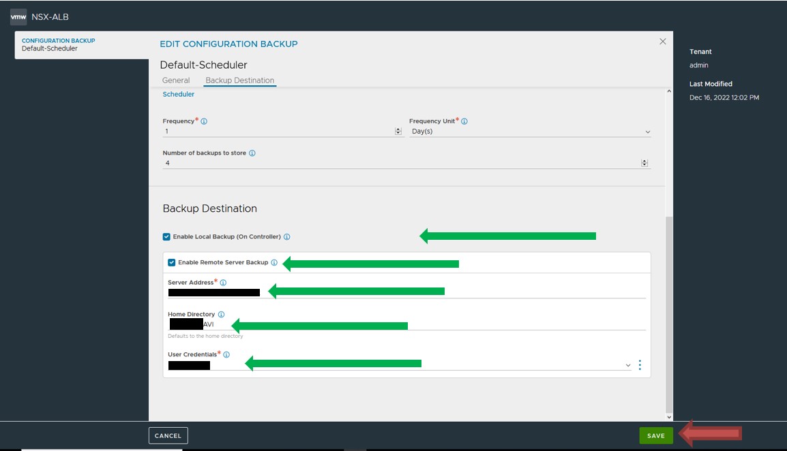Close the Edit Configuration Backup dialog
This screenshot has height=451, width=787.
662,42
